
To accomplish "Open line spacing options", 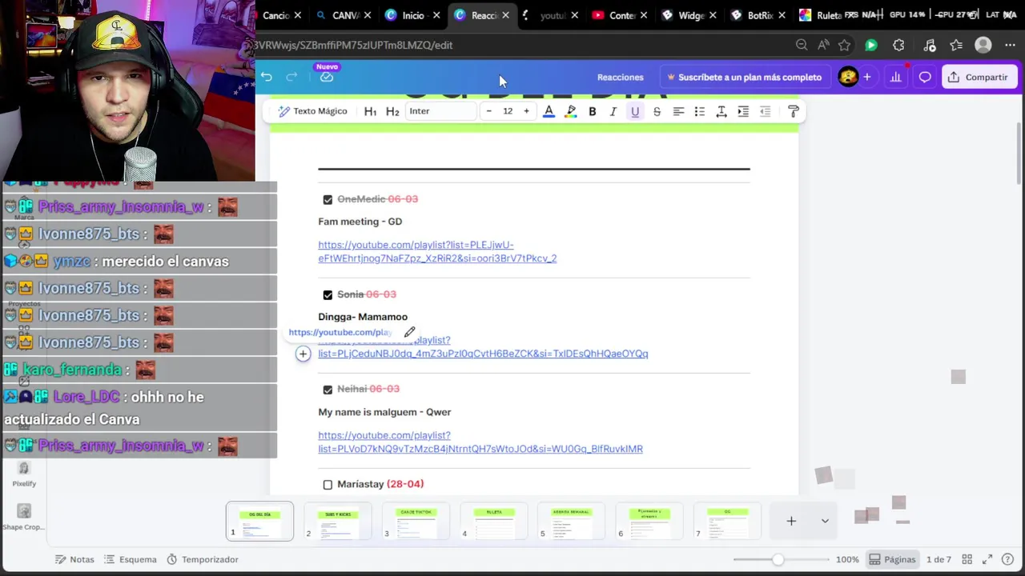I will 722,111.
